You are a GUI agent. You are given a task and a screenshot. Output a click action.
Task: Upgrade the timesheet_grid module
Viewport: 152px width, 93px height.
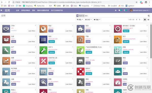point(126,31)
